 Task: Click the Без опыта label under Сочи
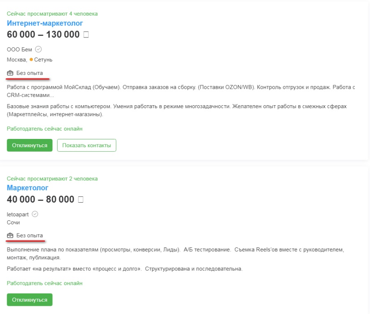pyautogui.click(x=29, y=235)
